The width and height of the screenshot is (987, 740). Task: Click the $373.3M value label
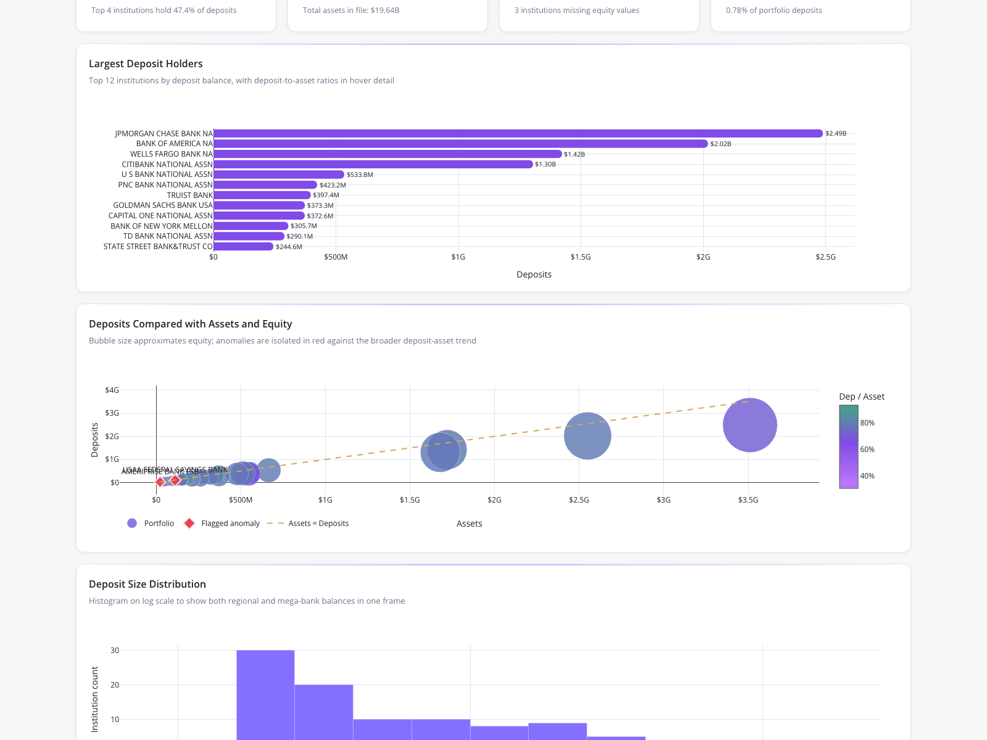[x=320, y=205]
